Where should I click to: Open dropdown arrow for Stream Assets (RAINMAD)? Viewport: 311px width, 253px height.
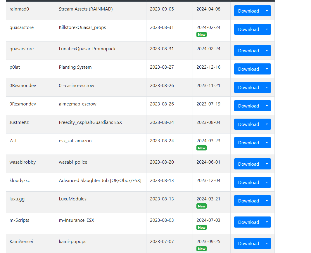coord(267,11)
